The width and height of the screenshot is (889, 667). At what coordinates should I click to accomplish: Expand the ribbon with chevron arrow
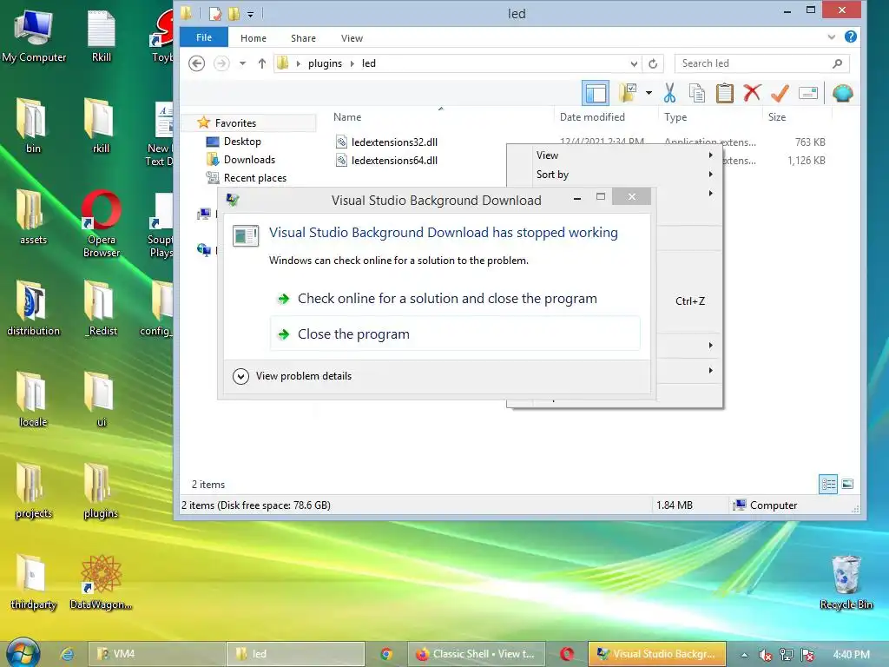click(831, 36)
